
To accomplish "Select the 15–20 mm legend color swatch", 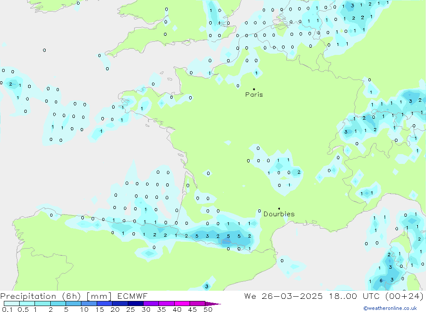I will (105, 303).
